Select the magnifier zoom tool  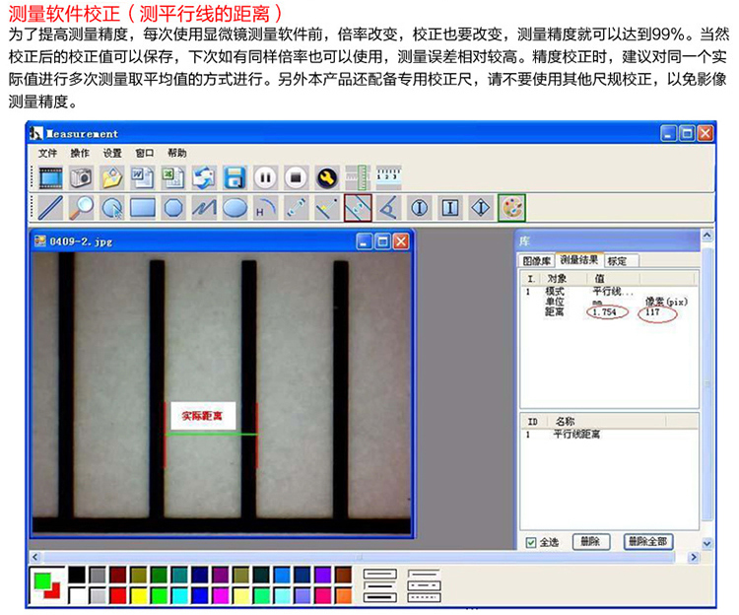tap(81, 207)
